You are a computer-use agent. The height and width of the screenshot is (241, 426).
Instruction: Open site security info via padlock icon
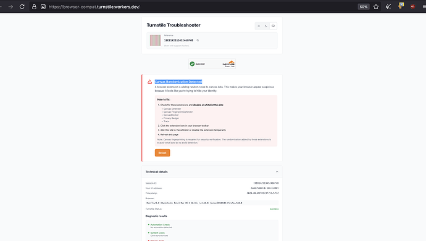click(x=34, y=7)
